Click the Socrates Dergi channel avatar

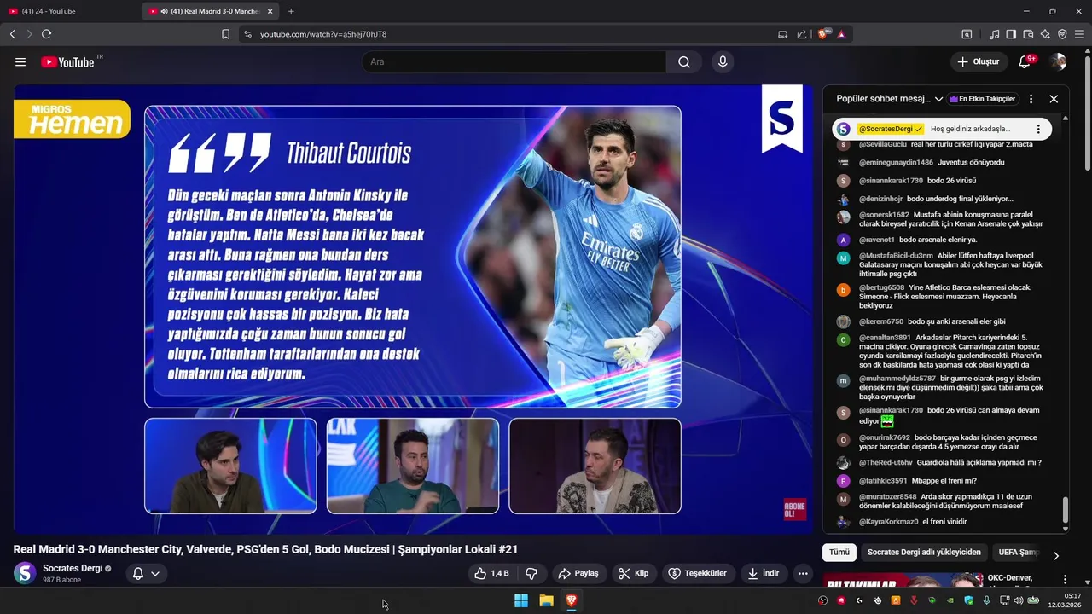click(25, 573)
